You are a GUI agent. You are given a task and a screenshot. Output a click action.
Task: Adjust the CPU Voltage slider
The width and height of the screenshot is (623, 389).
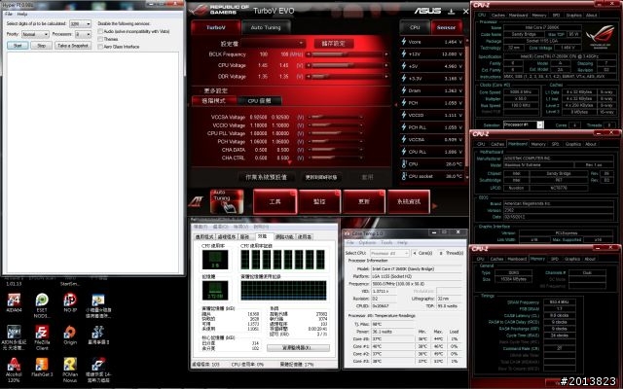(347, 65)
